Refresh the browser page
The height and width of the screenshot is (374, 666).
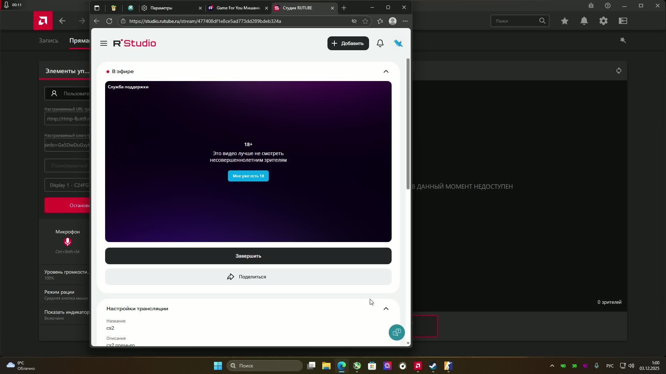[x=109, y=21]
